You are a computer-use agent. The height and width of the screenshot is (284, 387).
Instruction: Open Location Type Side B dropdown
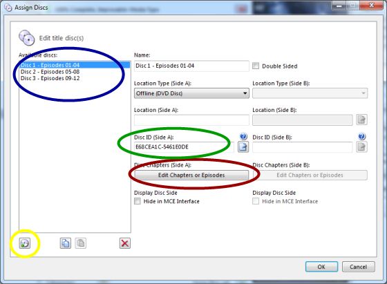[x=310, y=93]
